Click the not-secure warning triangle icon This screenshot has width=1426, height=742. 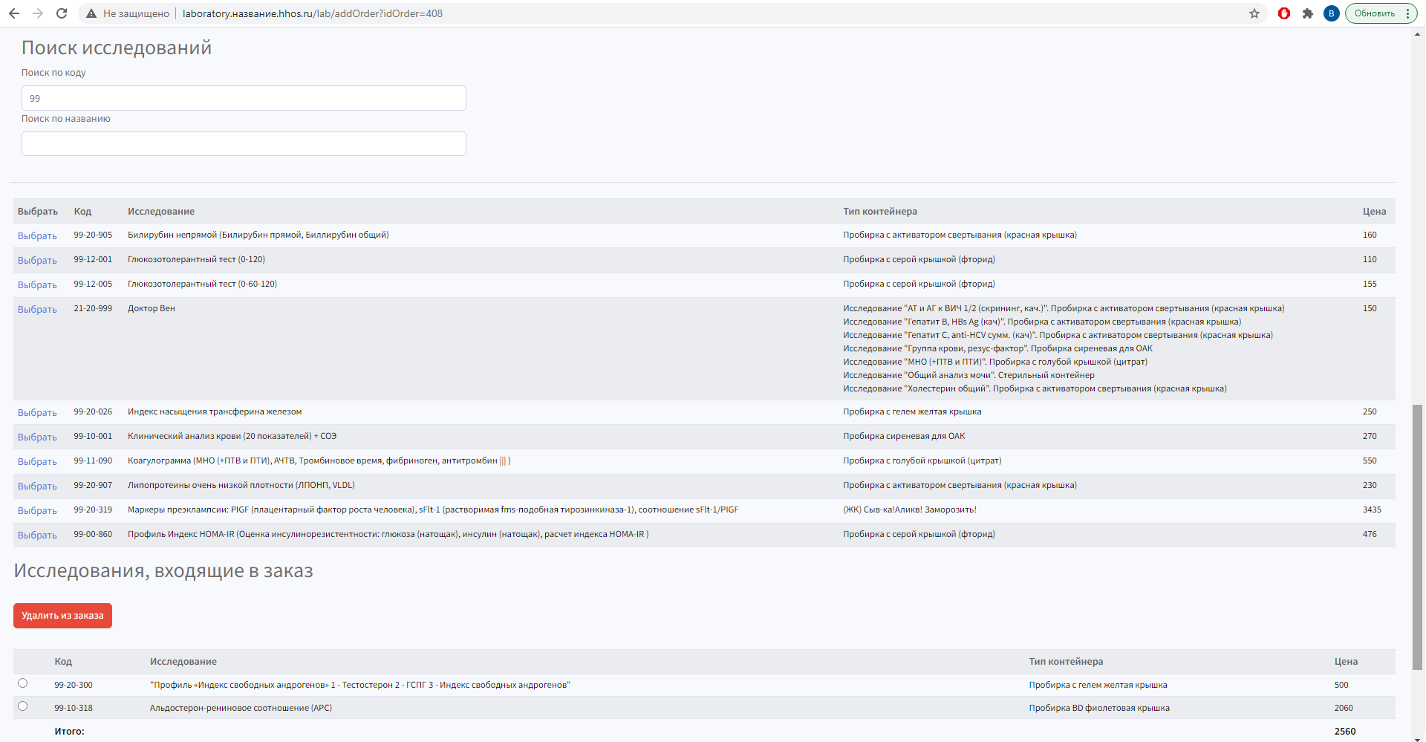(x=91, y=13)
